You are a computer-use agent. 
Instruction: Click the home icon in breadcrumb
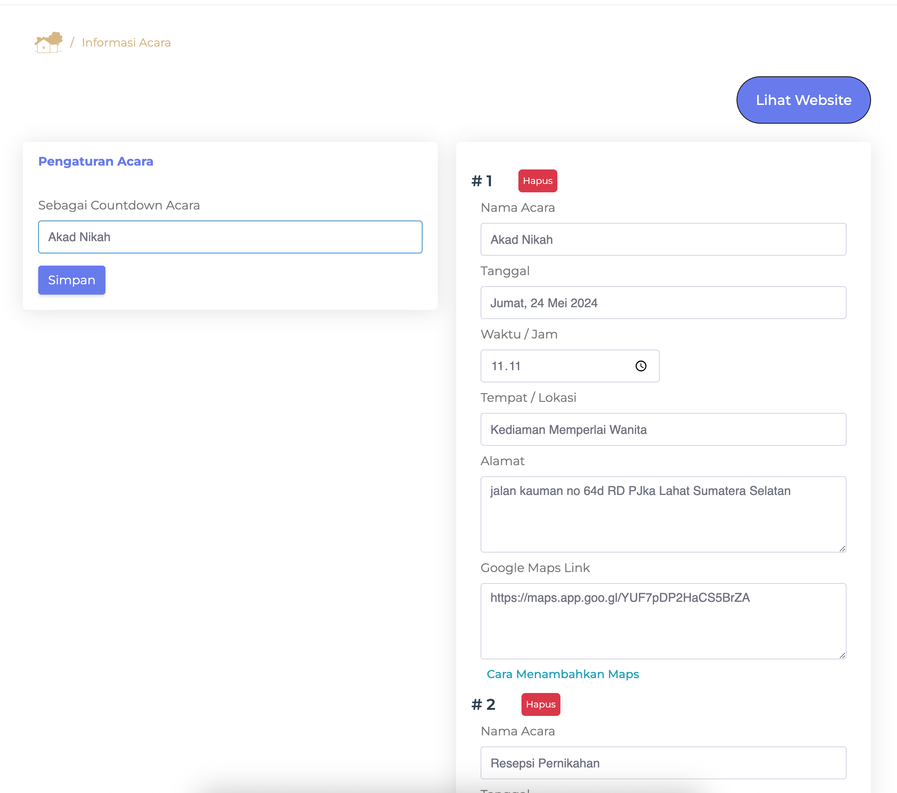48,42
